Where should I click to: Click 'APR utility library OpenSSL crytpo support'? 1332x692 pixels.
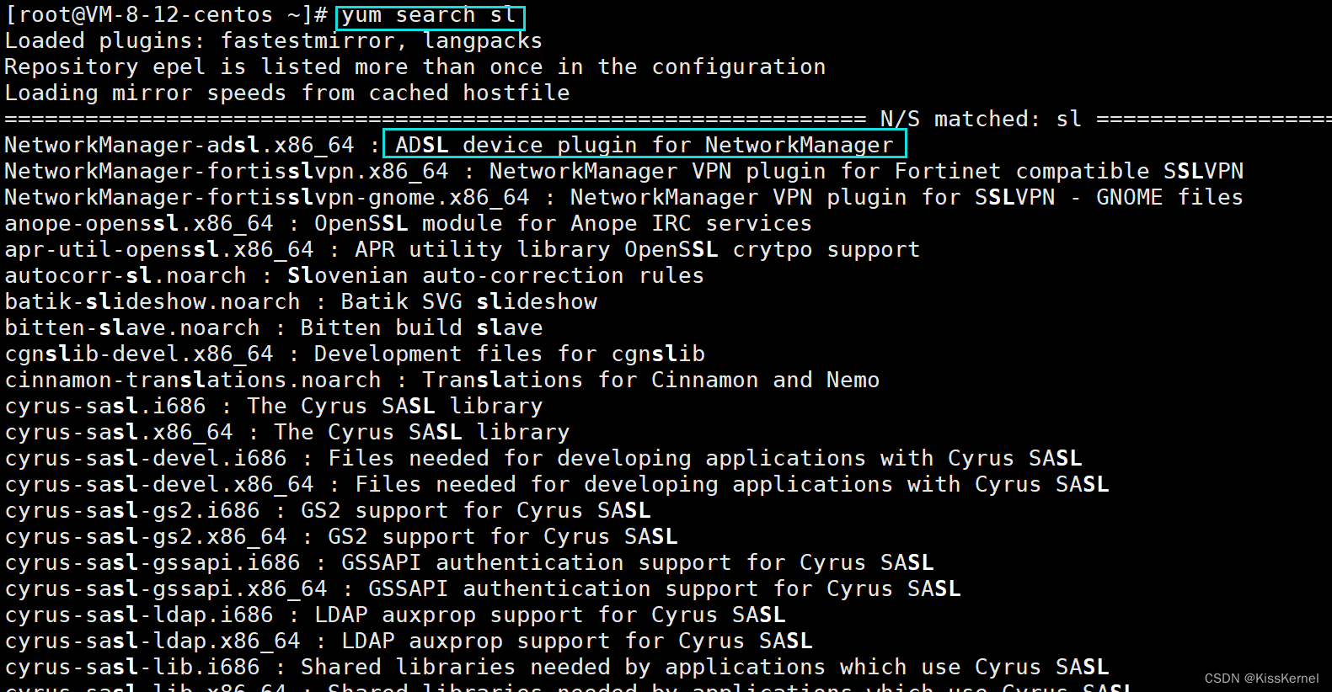638,250
